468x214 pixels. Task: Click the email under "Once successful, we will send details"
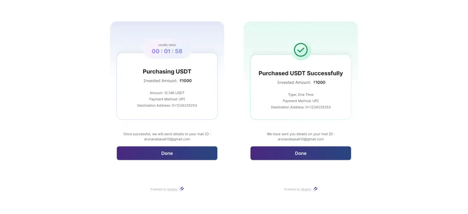coord(167,139)
